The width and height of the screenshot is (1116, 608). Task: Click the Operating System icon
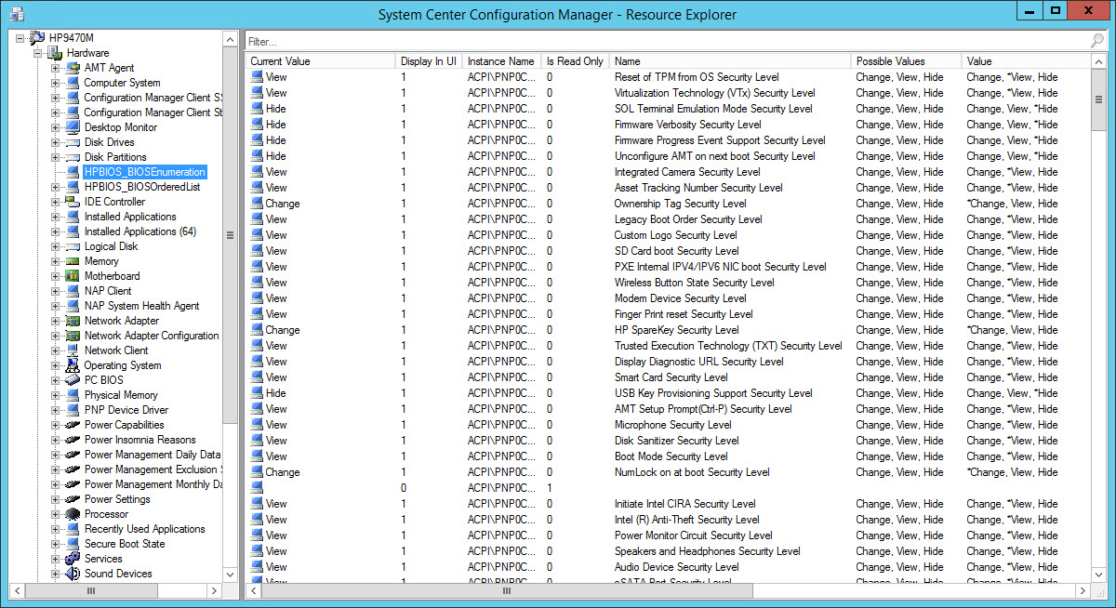(x=73, y=365)
